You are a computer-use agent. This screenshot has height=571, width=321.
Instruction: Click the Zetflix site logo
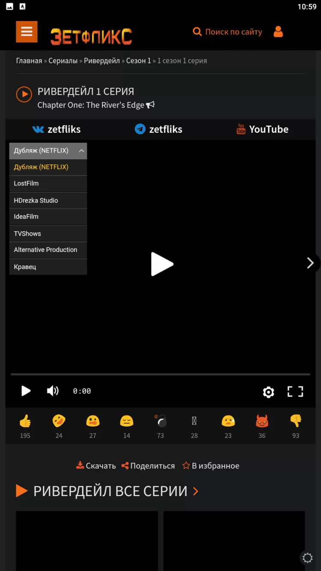tap(91, 36)
